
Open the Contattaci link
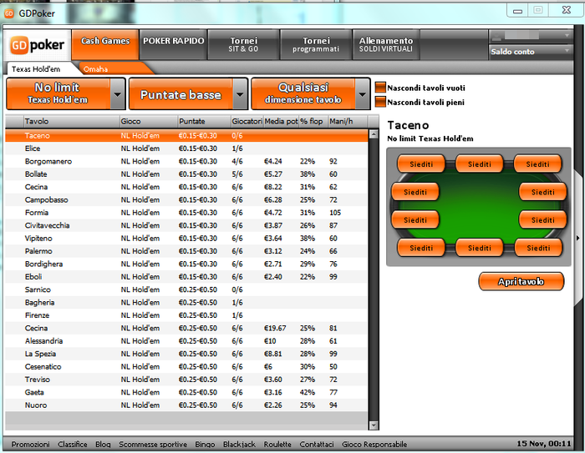317,444
